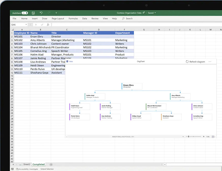Select the Hatim Aiad org chart box
This screenshot has width=222, height=171.
pos(95,97)
